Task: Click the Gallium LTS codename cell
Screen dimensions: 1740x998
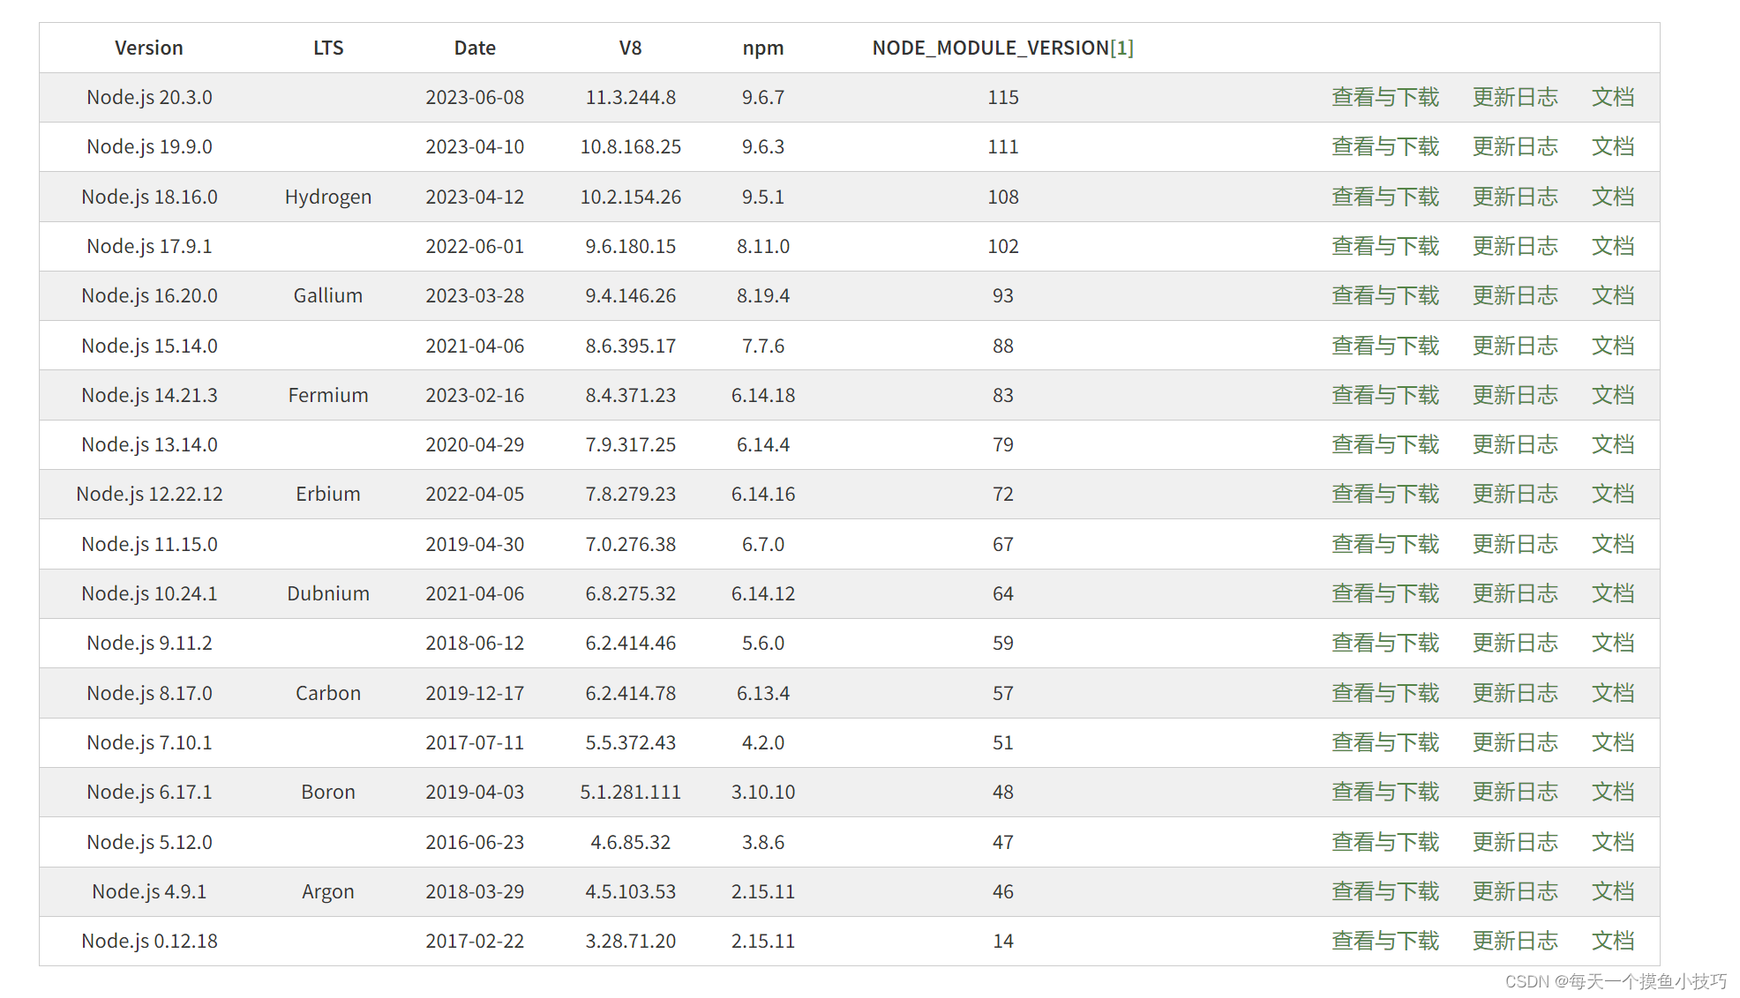Action: [x=328, y=295]
